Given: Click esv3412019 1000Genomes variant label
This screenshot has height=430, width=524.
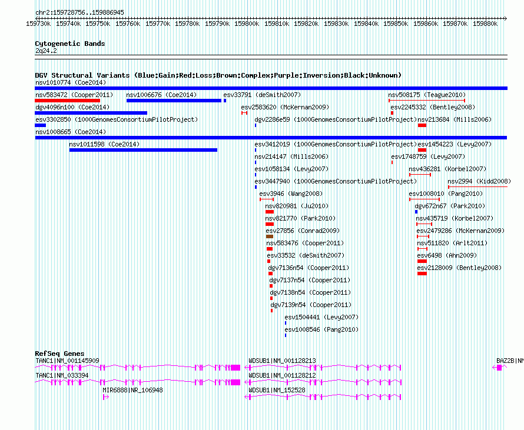Looking at the screenshot, I should 336,144.
